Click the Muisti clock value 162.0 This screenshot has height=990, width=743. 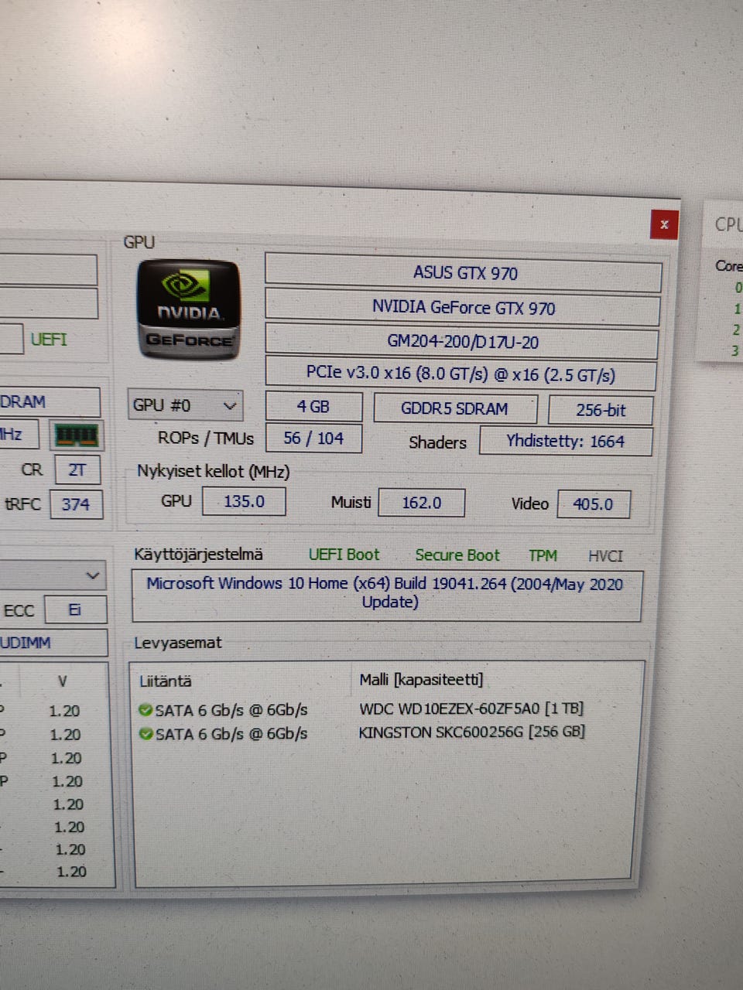coord(422,503)
